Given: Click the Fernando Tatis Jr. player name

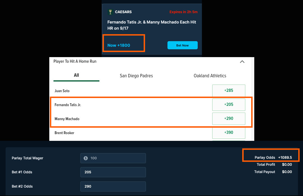Looking at the screenshot, I should (68, 105).
